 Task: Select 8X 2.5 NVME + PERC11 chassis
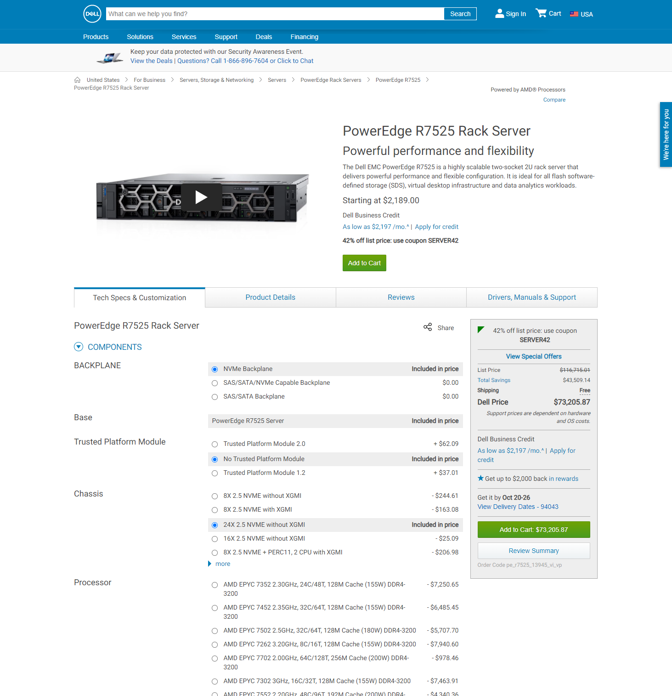[215, 553]
